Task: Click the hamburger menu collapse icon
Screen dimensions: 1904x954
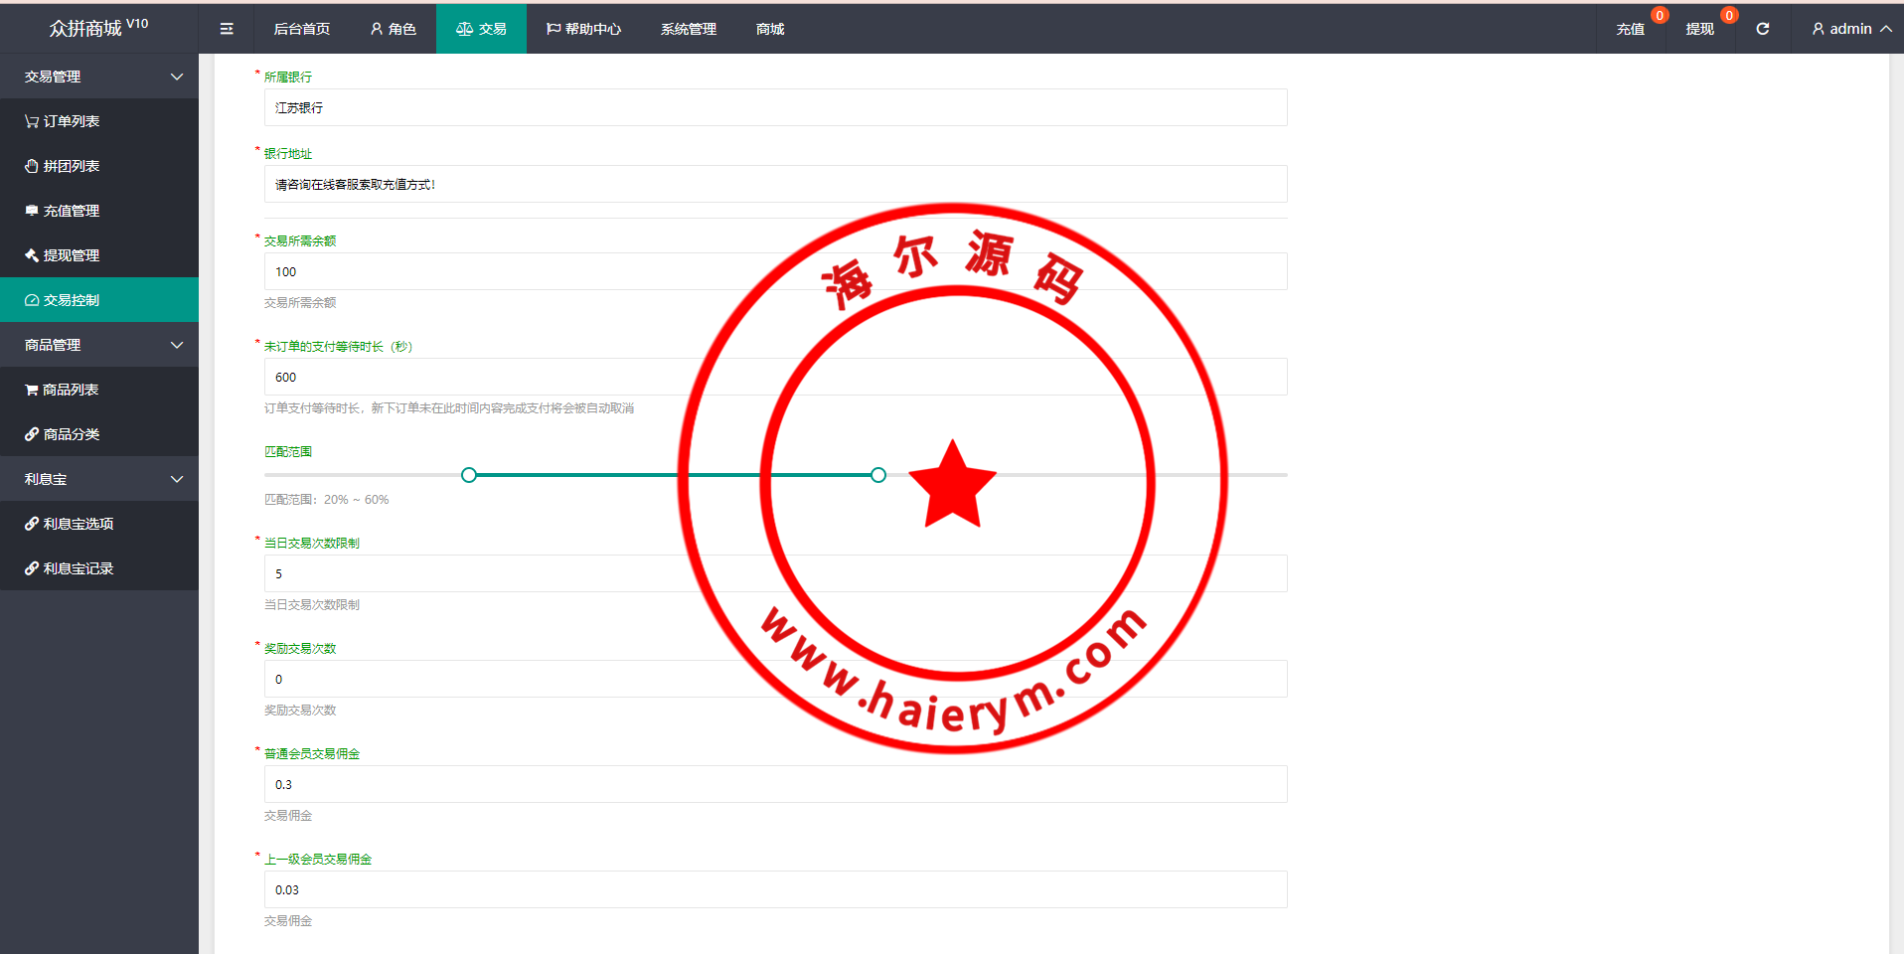Action: coord(227,29)
